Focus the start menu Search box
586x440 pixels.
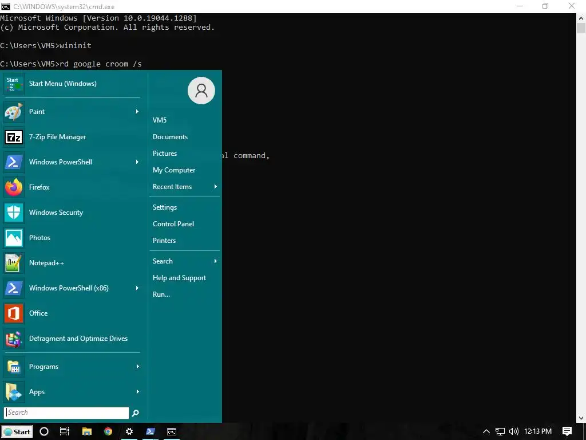pyautogui.click(x=66, y=412)
